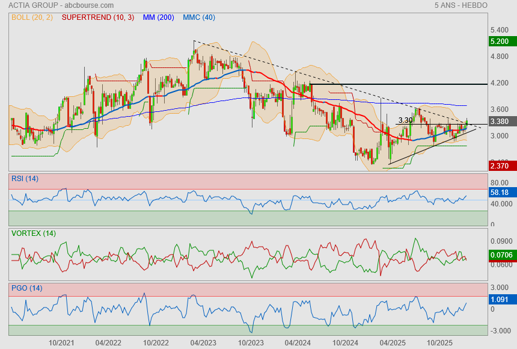Click the RSI (14) panel label
Viewport: 517px width, 349px height.
click(25, 179)
